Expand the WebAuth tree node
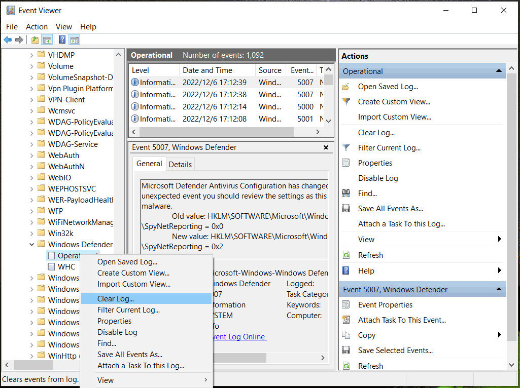 pyautogui.click(x=32, y=156)
